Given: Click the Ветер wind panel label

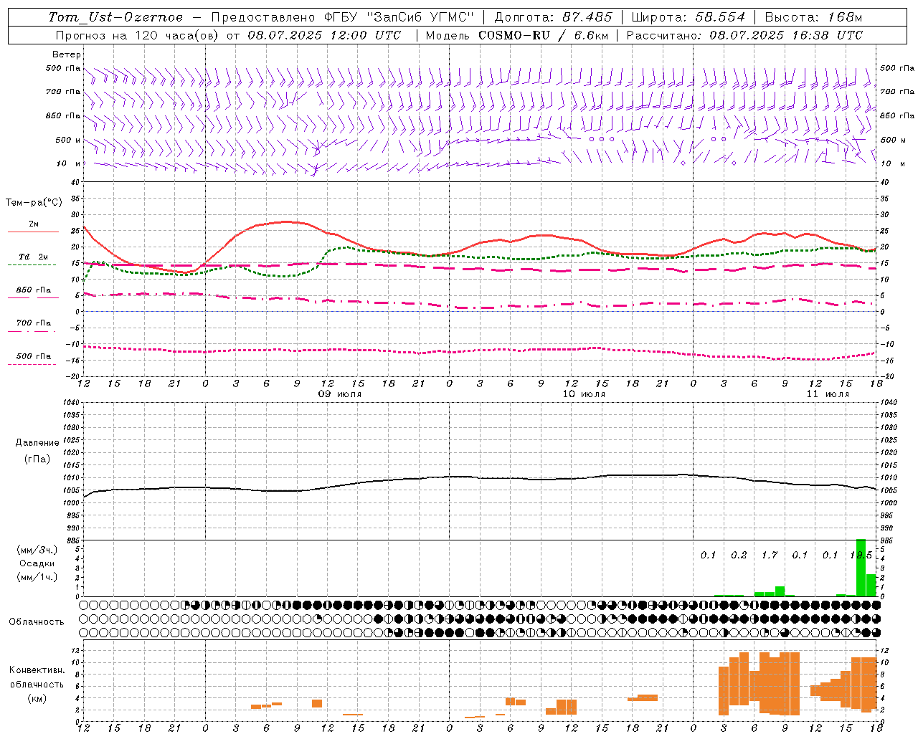Looking at the screenshot, I should pyautogui.click(x=67, y=54).
